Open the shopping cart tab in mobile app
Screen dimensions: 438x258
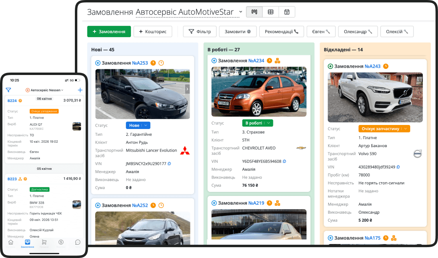tap(44, 243)
